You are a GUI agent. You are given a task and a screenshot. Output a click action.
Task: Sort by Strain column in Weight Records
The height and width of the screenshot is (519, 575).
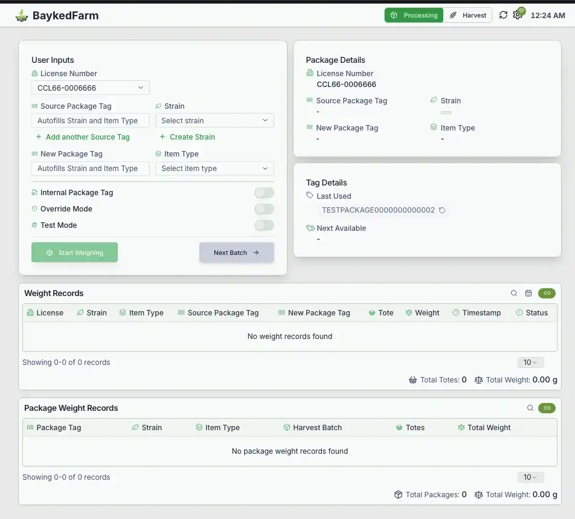(92, 313)
